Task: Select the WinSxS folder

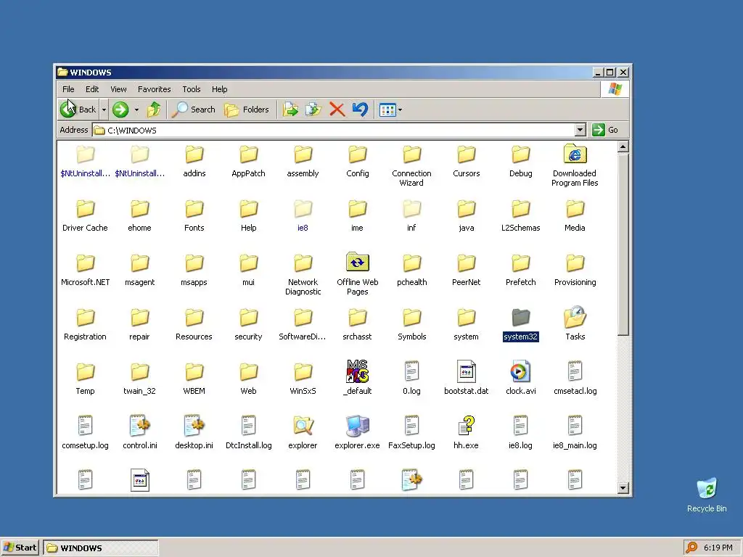Action: tap(303, 377)
